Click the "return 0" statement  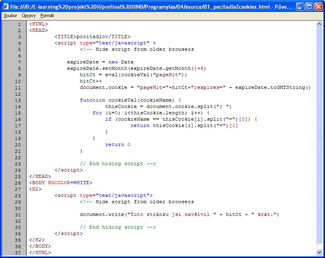tap(118, 144)
